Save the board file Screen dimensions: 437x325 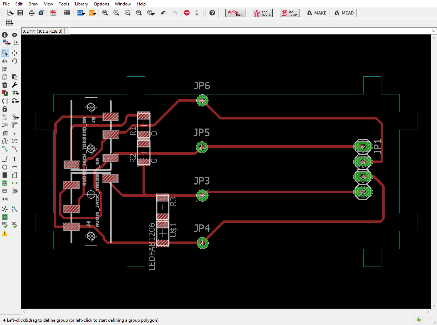click(x=20, y=13)
